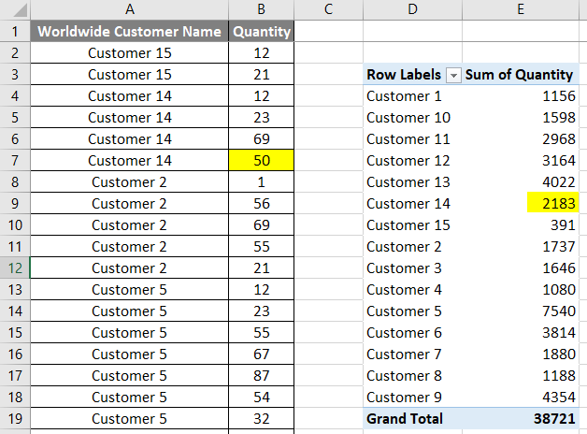
Task: Select the grand total value 38721
Action: point(554,419)
